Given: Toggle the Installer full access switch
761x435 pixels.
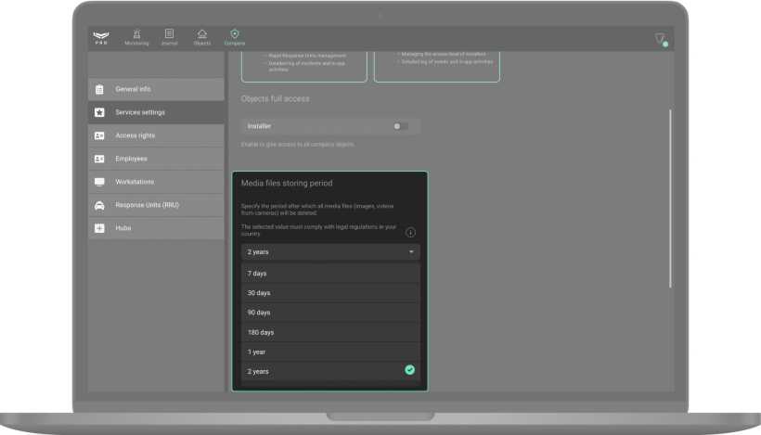Looking at the screenshot, I should pos(399,125).
